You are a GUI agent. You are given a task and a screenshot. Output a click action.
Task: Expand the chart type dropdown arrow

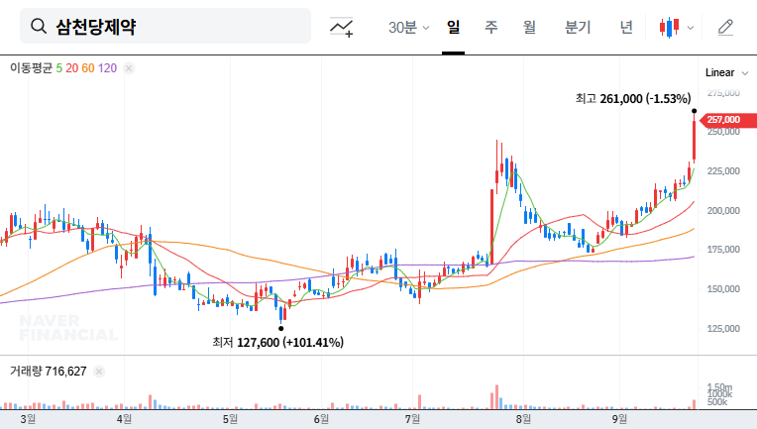(x=691, y=28)
